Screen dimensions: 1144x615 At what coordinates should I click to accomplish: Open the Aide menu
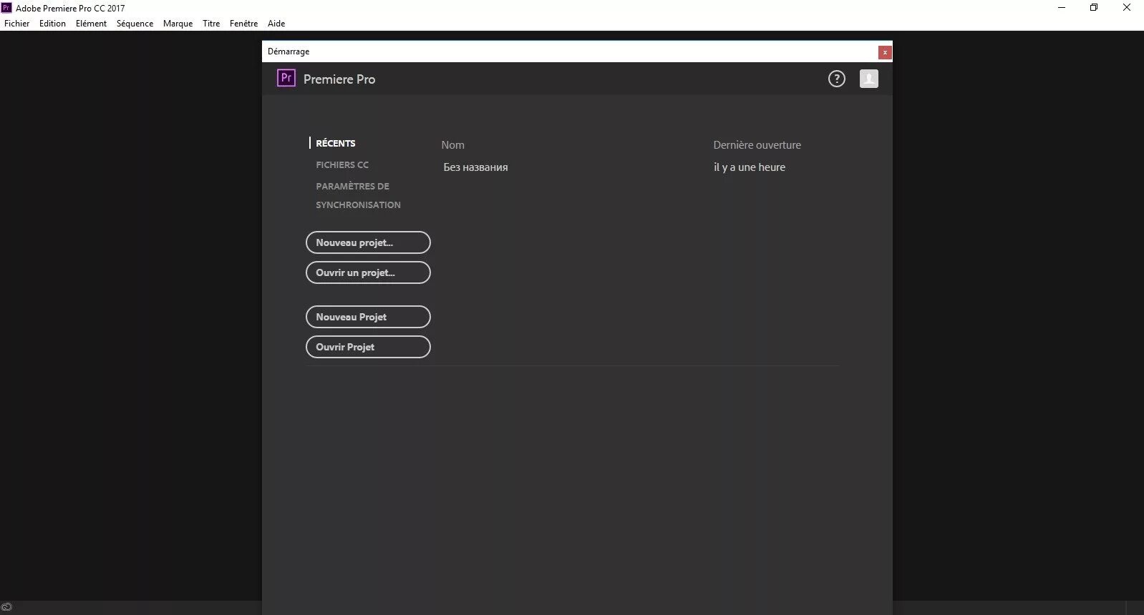[276, 24]
